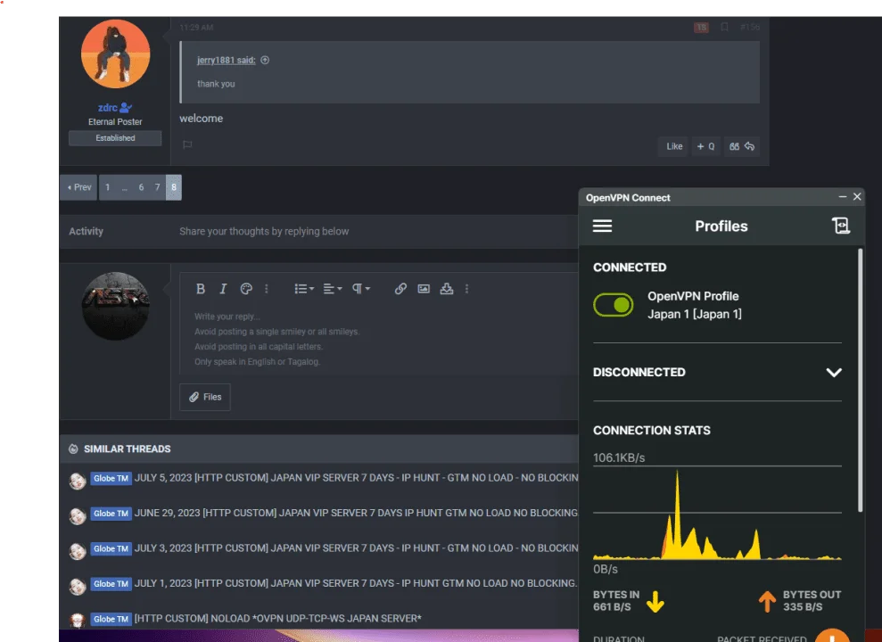Image resolution: width=882 pixels, height=642 pixels.
Task: Open more text formatting options
Action: coord(267,289)
